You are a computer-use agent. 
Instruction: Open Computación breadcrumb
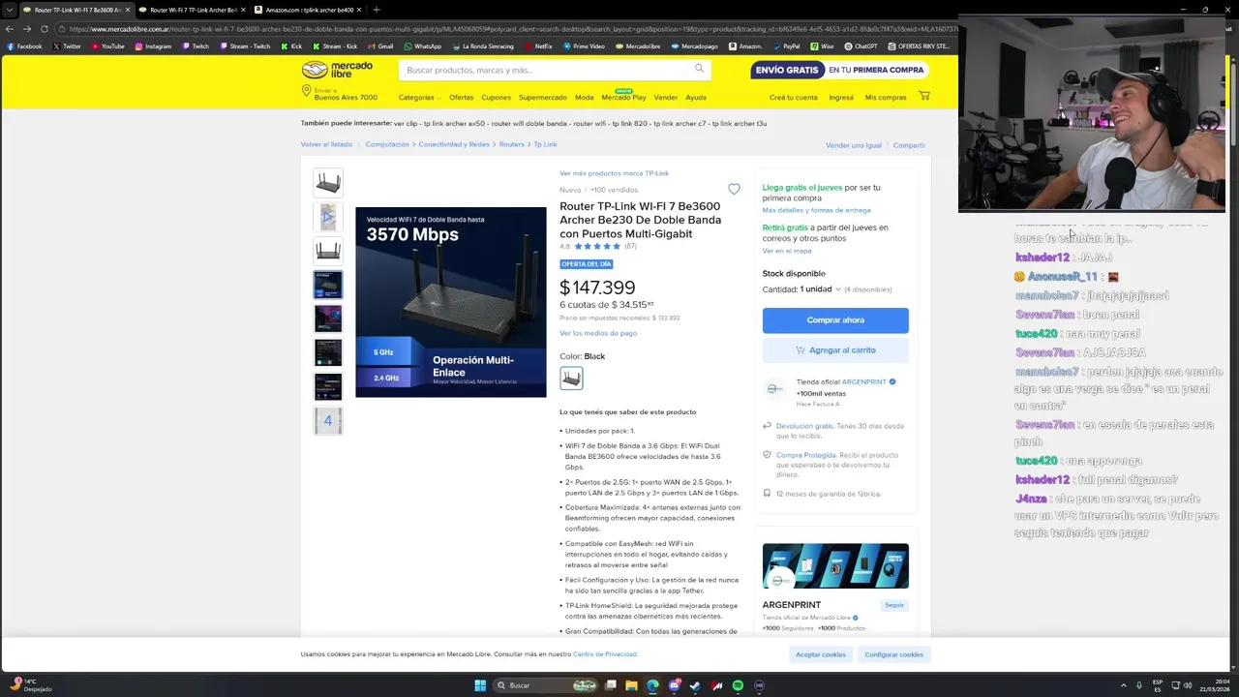(x=387, y=144)
